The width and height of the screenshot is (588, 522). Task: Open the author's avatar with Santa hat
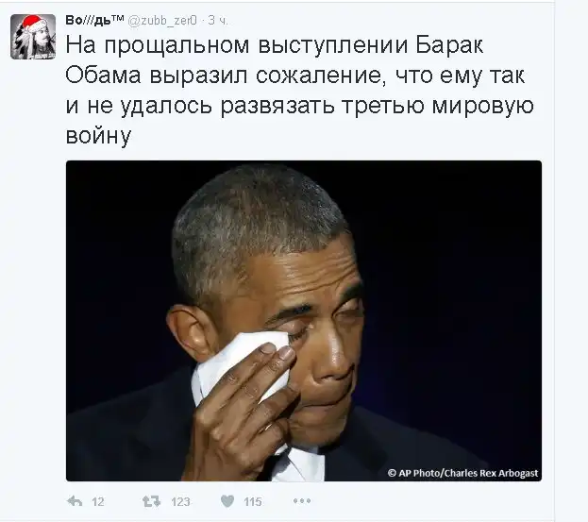[x=33, y=37]
